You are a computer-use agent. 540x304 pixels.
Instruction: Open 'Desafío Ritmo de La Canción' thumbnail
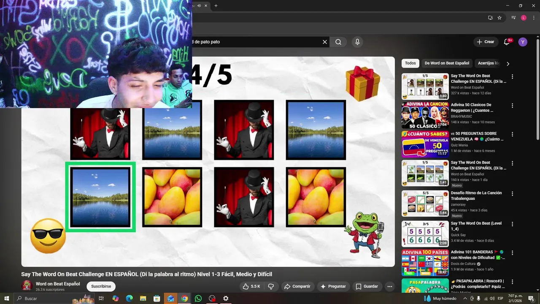tap(425, 204)
